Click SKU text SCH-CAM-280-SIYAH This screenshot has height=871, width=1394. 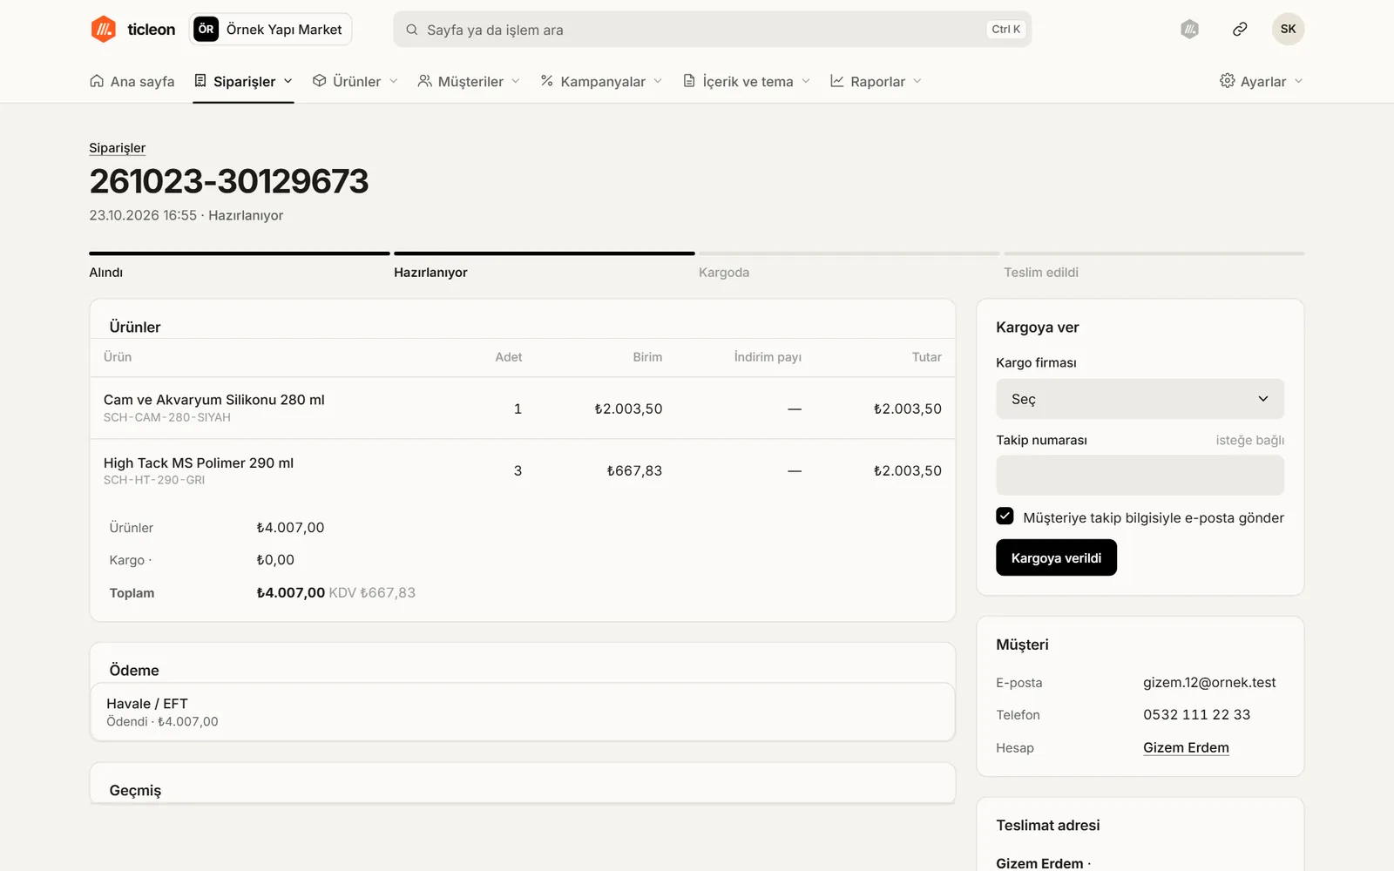point(167,418)
